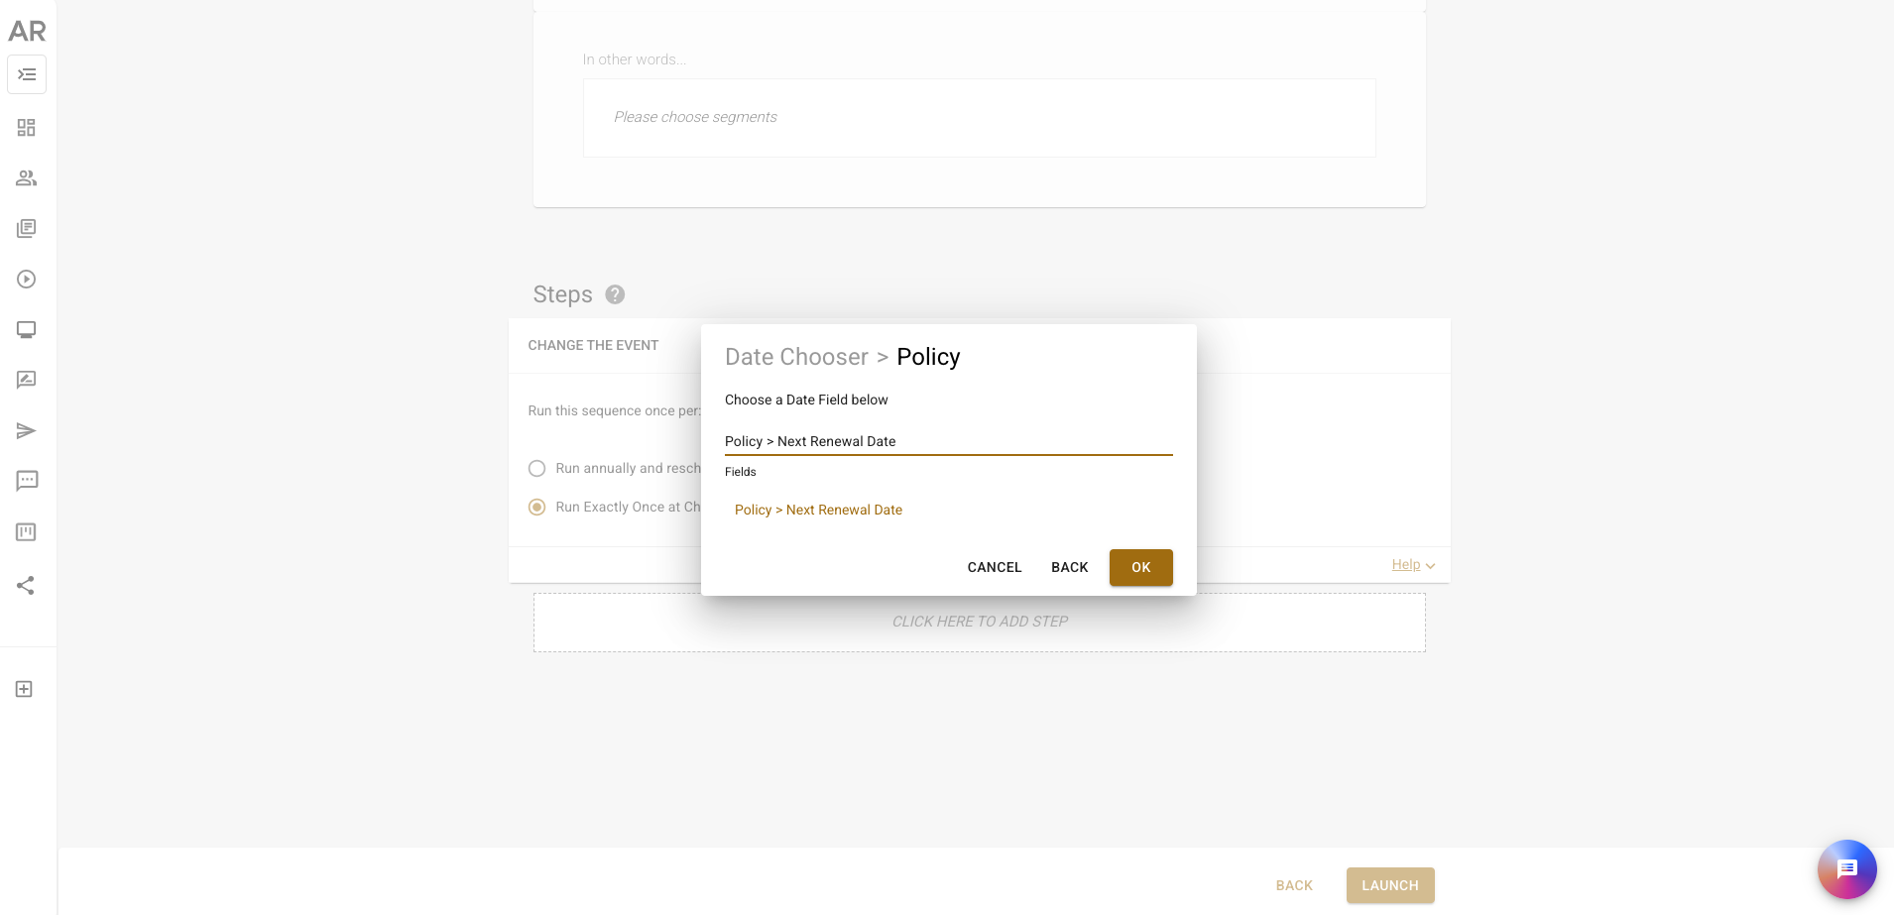Screen dimensions: 1894x915
Task: Click the add box plus icon
Action: coord(25,689)
